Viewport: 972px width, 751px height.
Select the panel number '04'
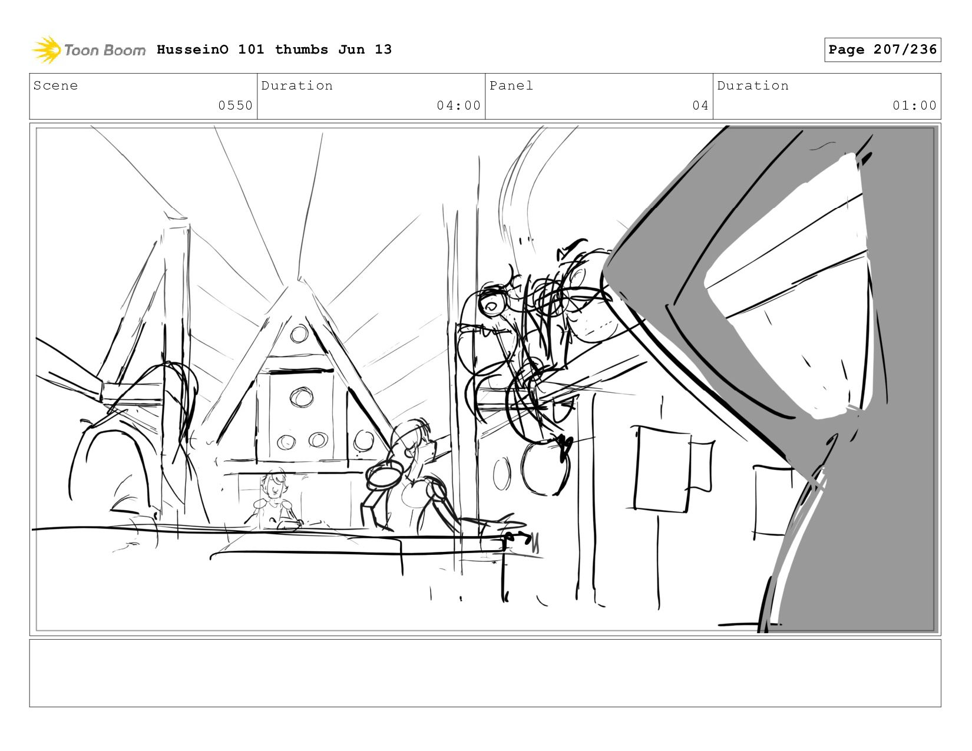(700, 105)
